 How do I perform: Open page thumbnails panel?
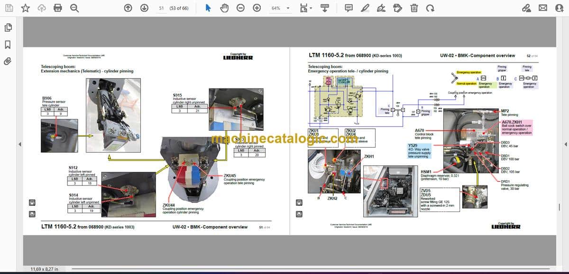click(x=8, y=28)
